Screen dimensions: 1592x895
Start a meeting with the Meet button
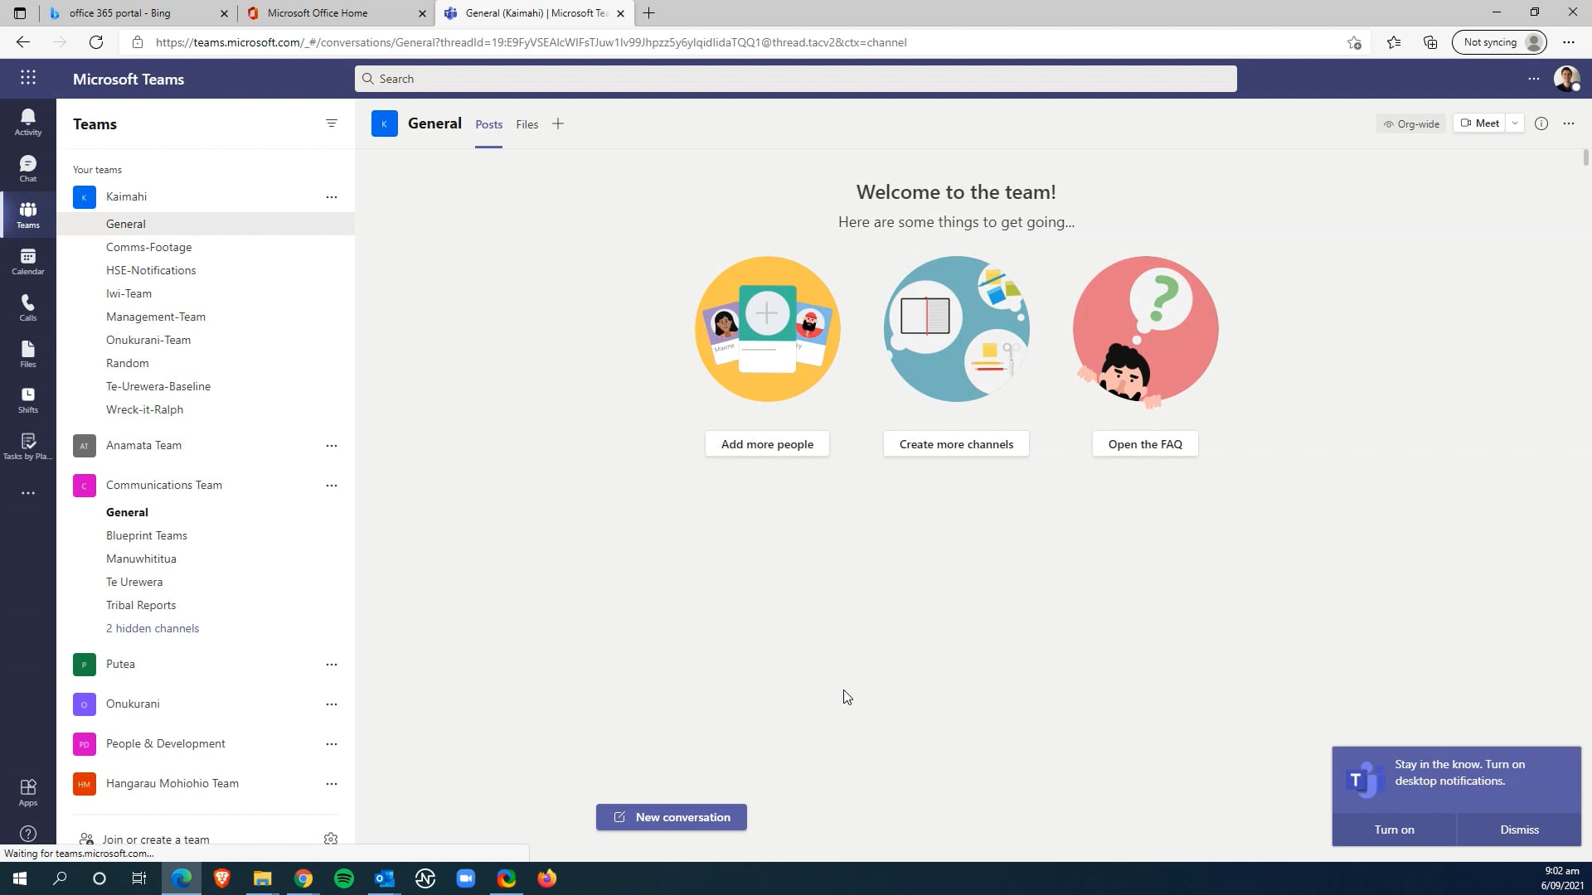(x=1481, y=123)
